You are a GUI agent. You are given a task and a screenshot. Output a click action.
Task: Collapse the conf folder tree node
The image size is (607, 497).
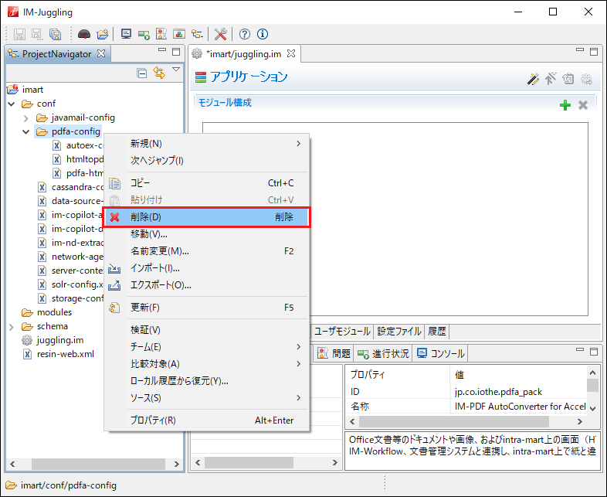tap(12, 104)
